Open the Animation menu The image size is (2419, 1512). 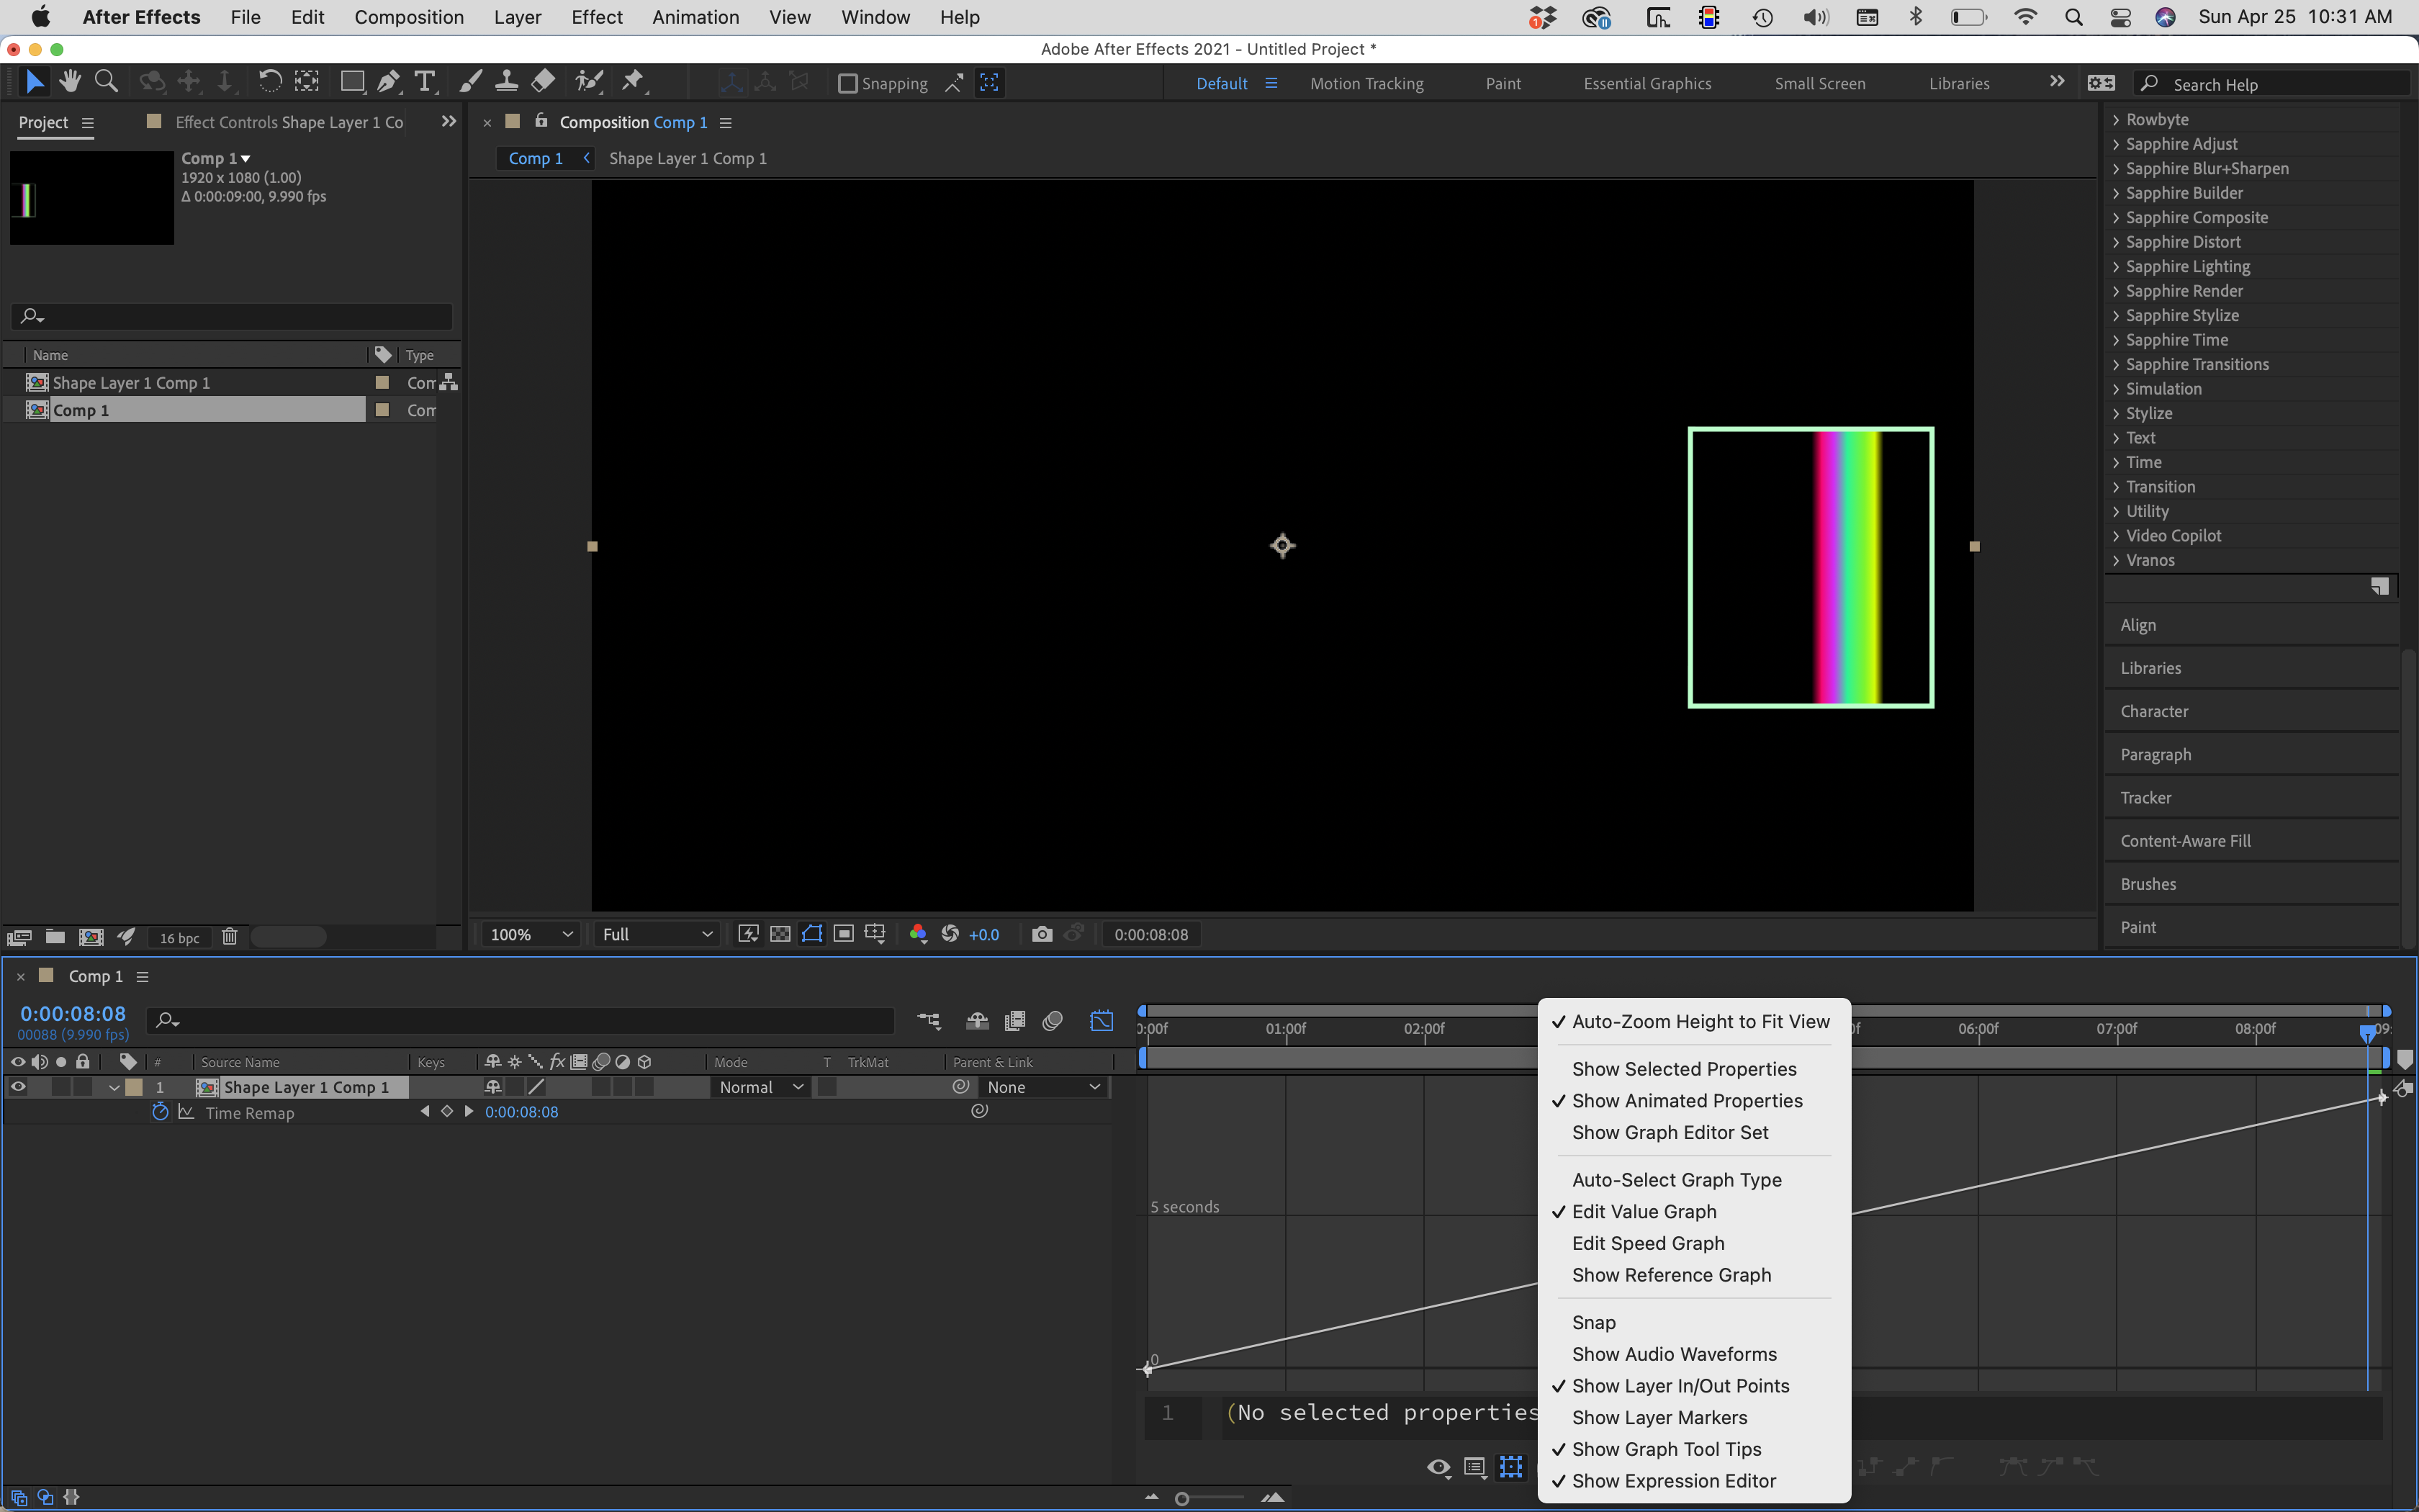695,17
